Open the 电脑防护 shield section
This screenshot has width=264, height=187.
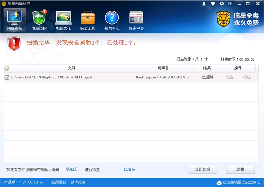[x=39, y=20]
